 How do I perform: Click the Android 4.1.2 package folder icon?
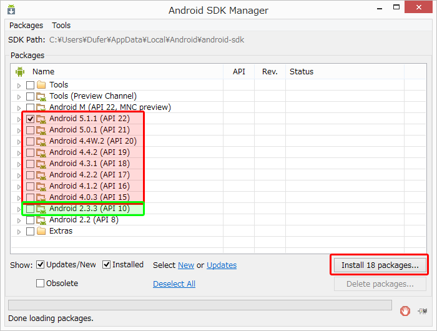(x=41, y=187)
